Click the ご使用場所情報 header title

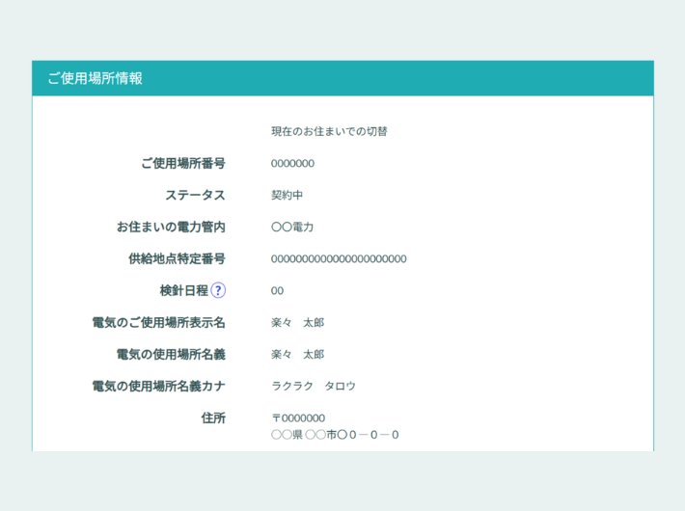(x=96, y=79)
